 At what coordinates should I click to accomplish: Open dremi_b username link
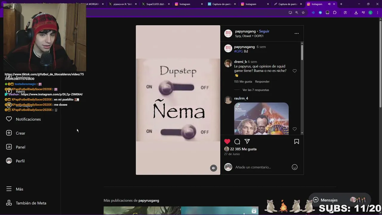coord(241,62)
